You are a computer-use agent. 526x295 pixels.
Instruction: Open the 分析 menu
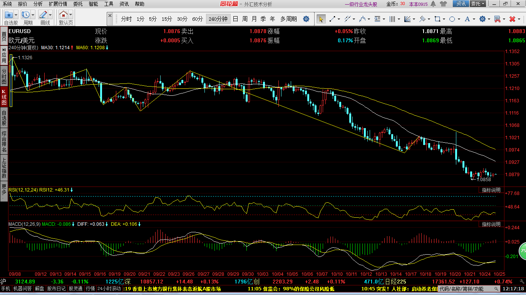(x=38, y=4)
